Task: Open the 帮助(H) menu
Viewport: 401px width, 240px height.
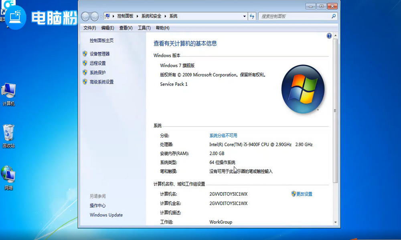Action: tap(163, 28)
